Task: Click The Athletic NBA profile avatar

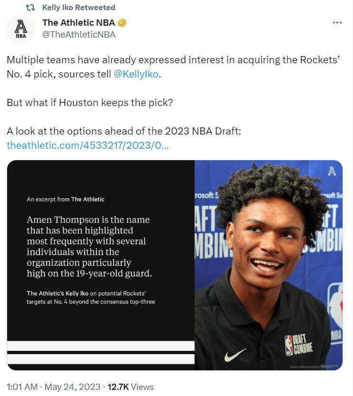Action: [x=21, y=29]
